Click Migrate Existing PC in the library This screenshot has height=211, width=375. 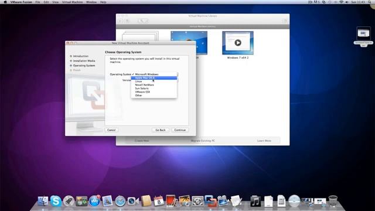pos(203,141)
